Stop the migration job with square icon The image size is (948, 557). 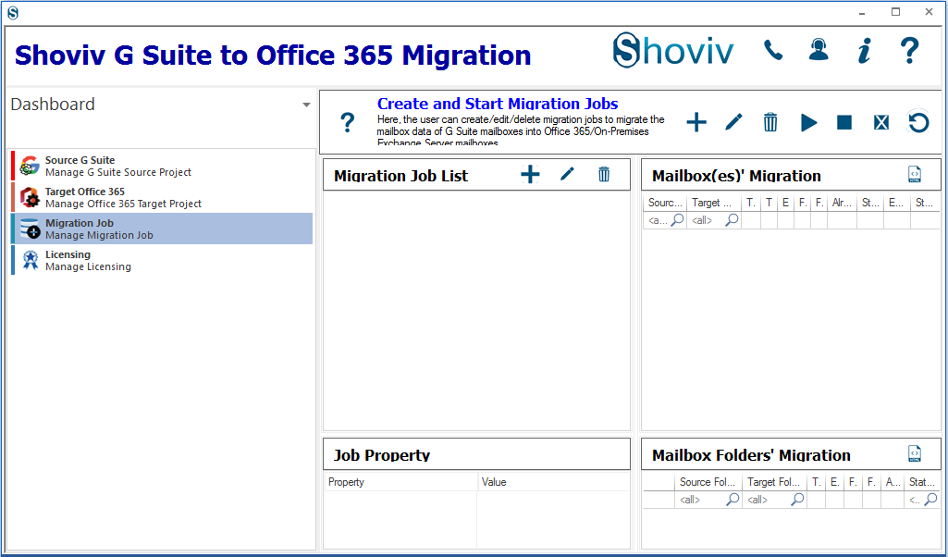pyautogui.click(x=844, y=123)
